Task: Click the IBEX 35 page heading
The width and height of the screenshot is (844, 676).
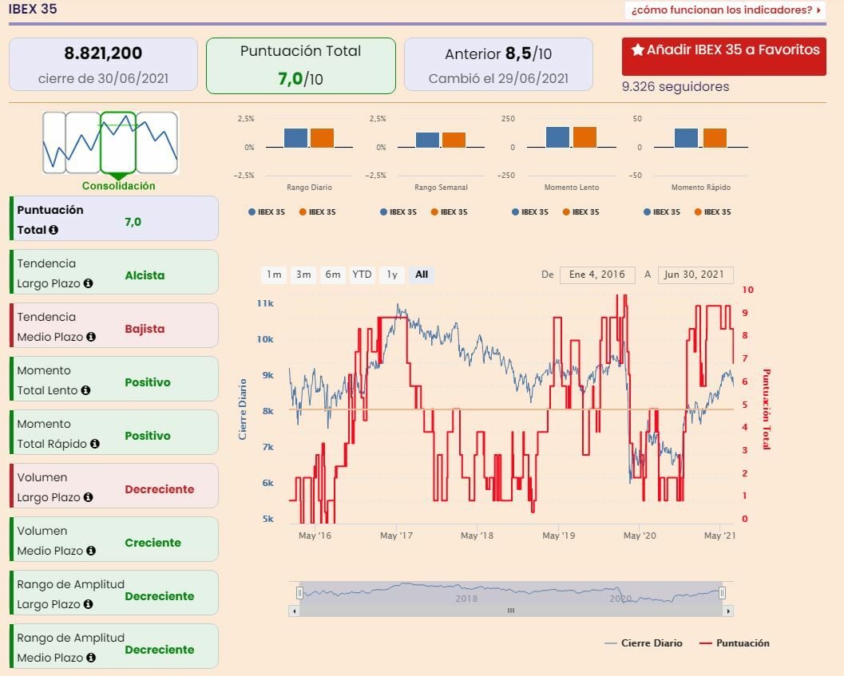Action: tap(33, 9)
